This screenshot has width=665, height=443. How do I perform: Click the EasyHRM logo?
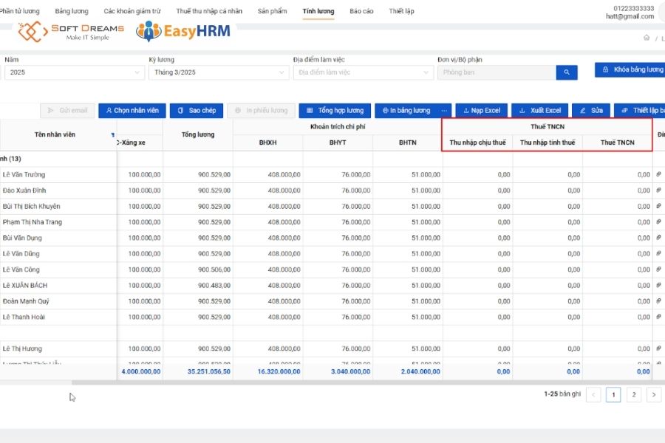point(183,31)
